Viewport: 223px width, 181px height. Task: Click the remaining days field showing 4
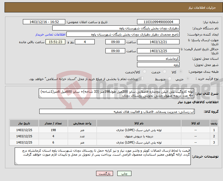85,42
